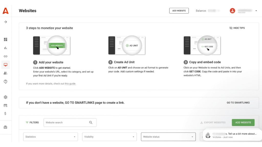Open the Referrals people icon in the sidebar
The image size is (262, 147).
[6, 73]
